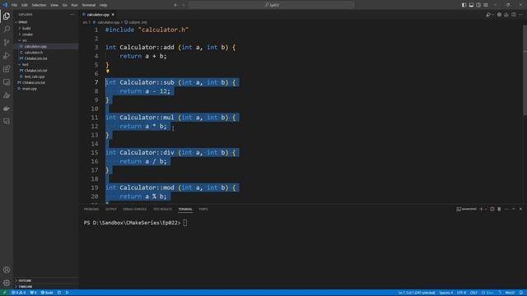Open the Remote Explorer view
This screenshot has height=296, width=527.
tap(7, 82)
